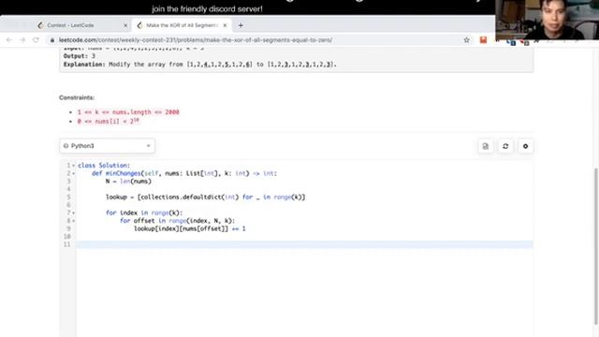Click the Explanation line of the example

(200, 65)
